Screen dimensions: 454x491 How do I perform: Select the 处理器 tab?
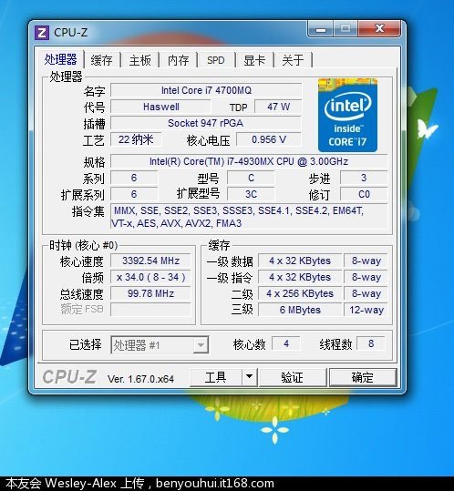60,59
